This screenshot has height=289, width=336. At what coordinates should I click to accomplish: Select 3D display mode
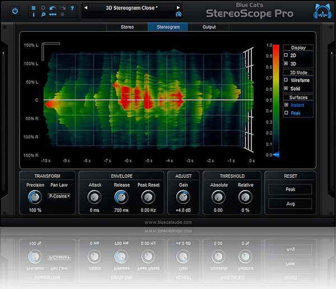(286, 64)
